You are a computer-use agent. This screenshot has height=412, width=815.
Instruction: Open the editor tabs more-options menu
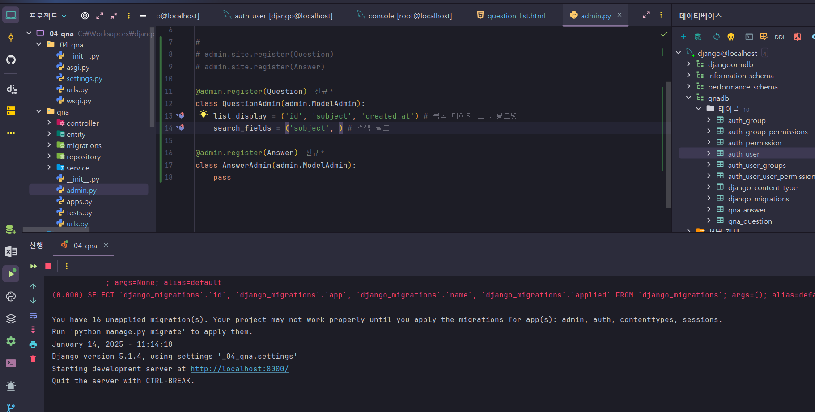(661, 15)
